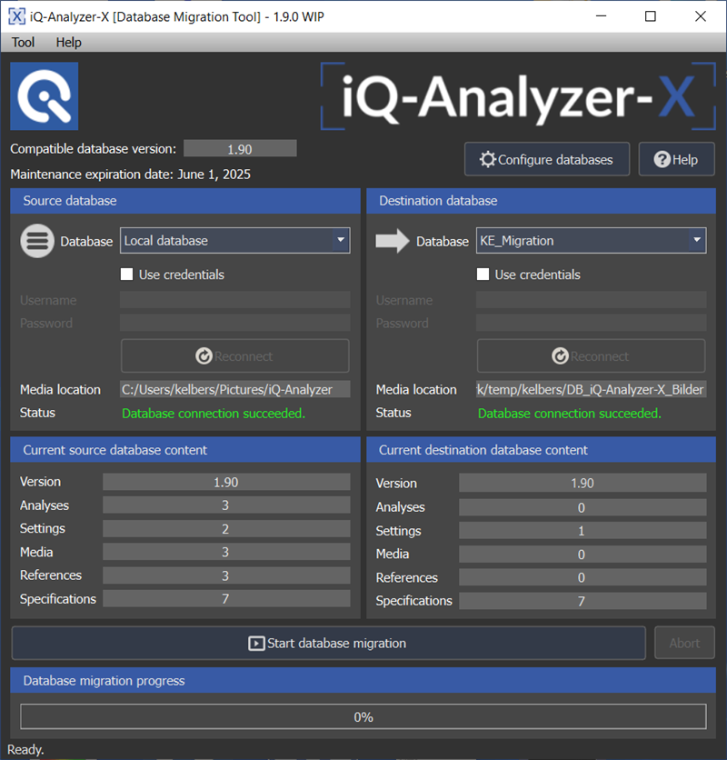Click destination Settings value 1
The width and height of the screenshot is (727, 760).
click(583, 531)
